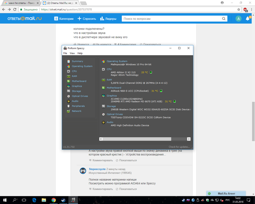Open Windows Start menu
This screenshot has width=255, height=204.
5,200
